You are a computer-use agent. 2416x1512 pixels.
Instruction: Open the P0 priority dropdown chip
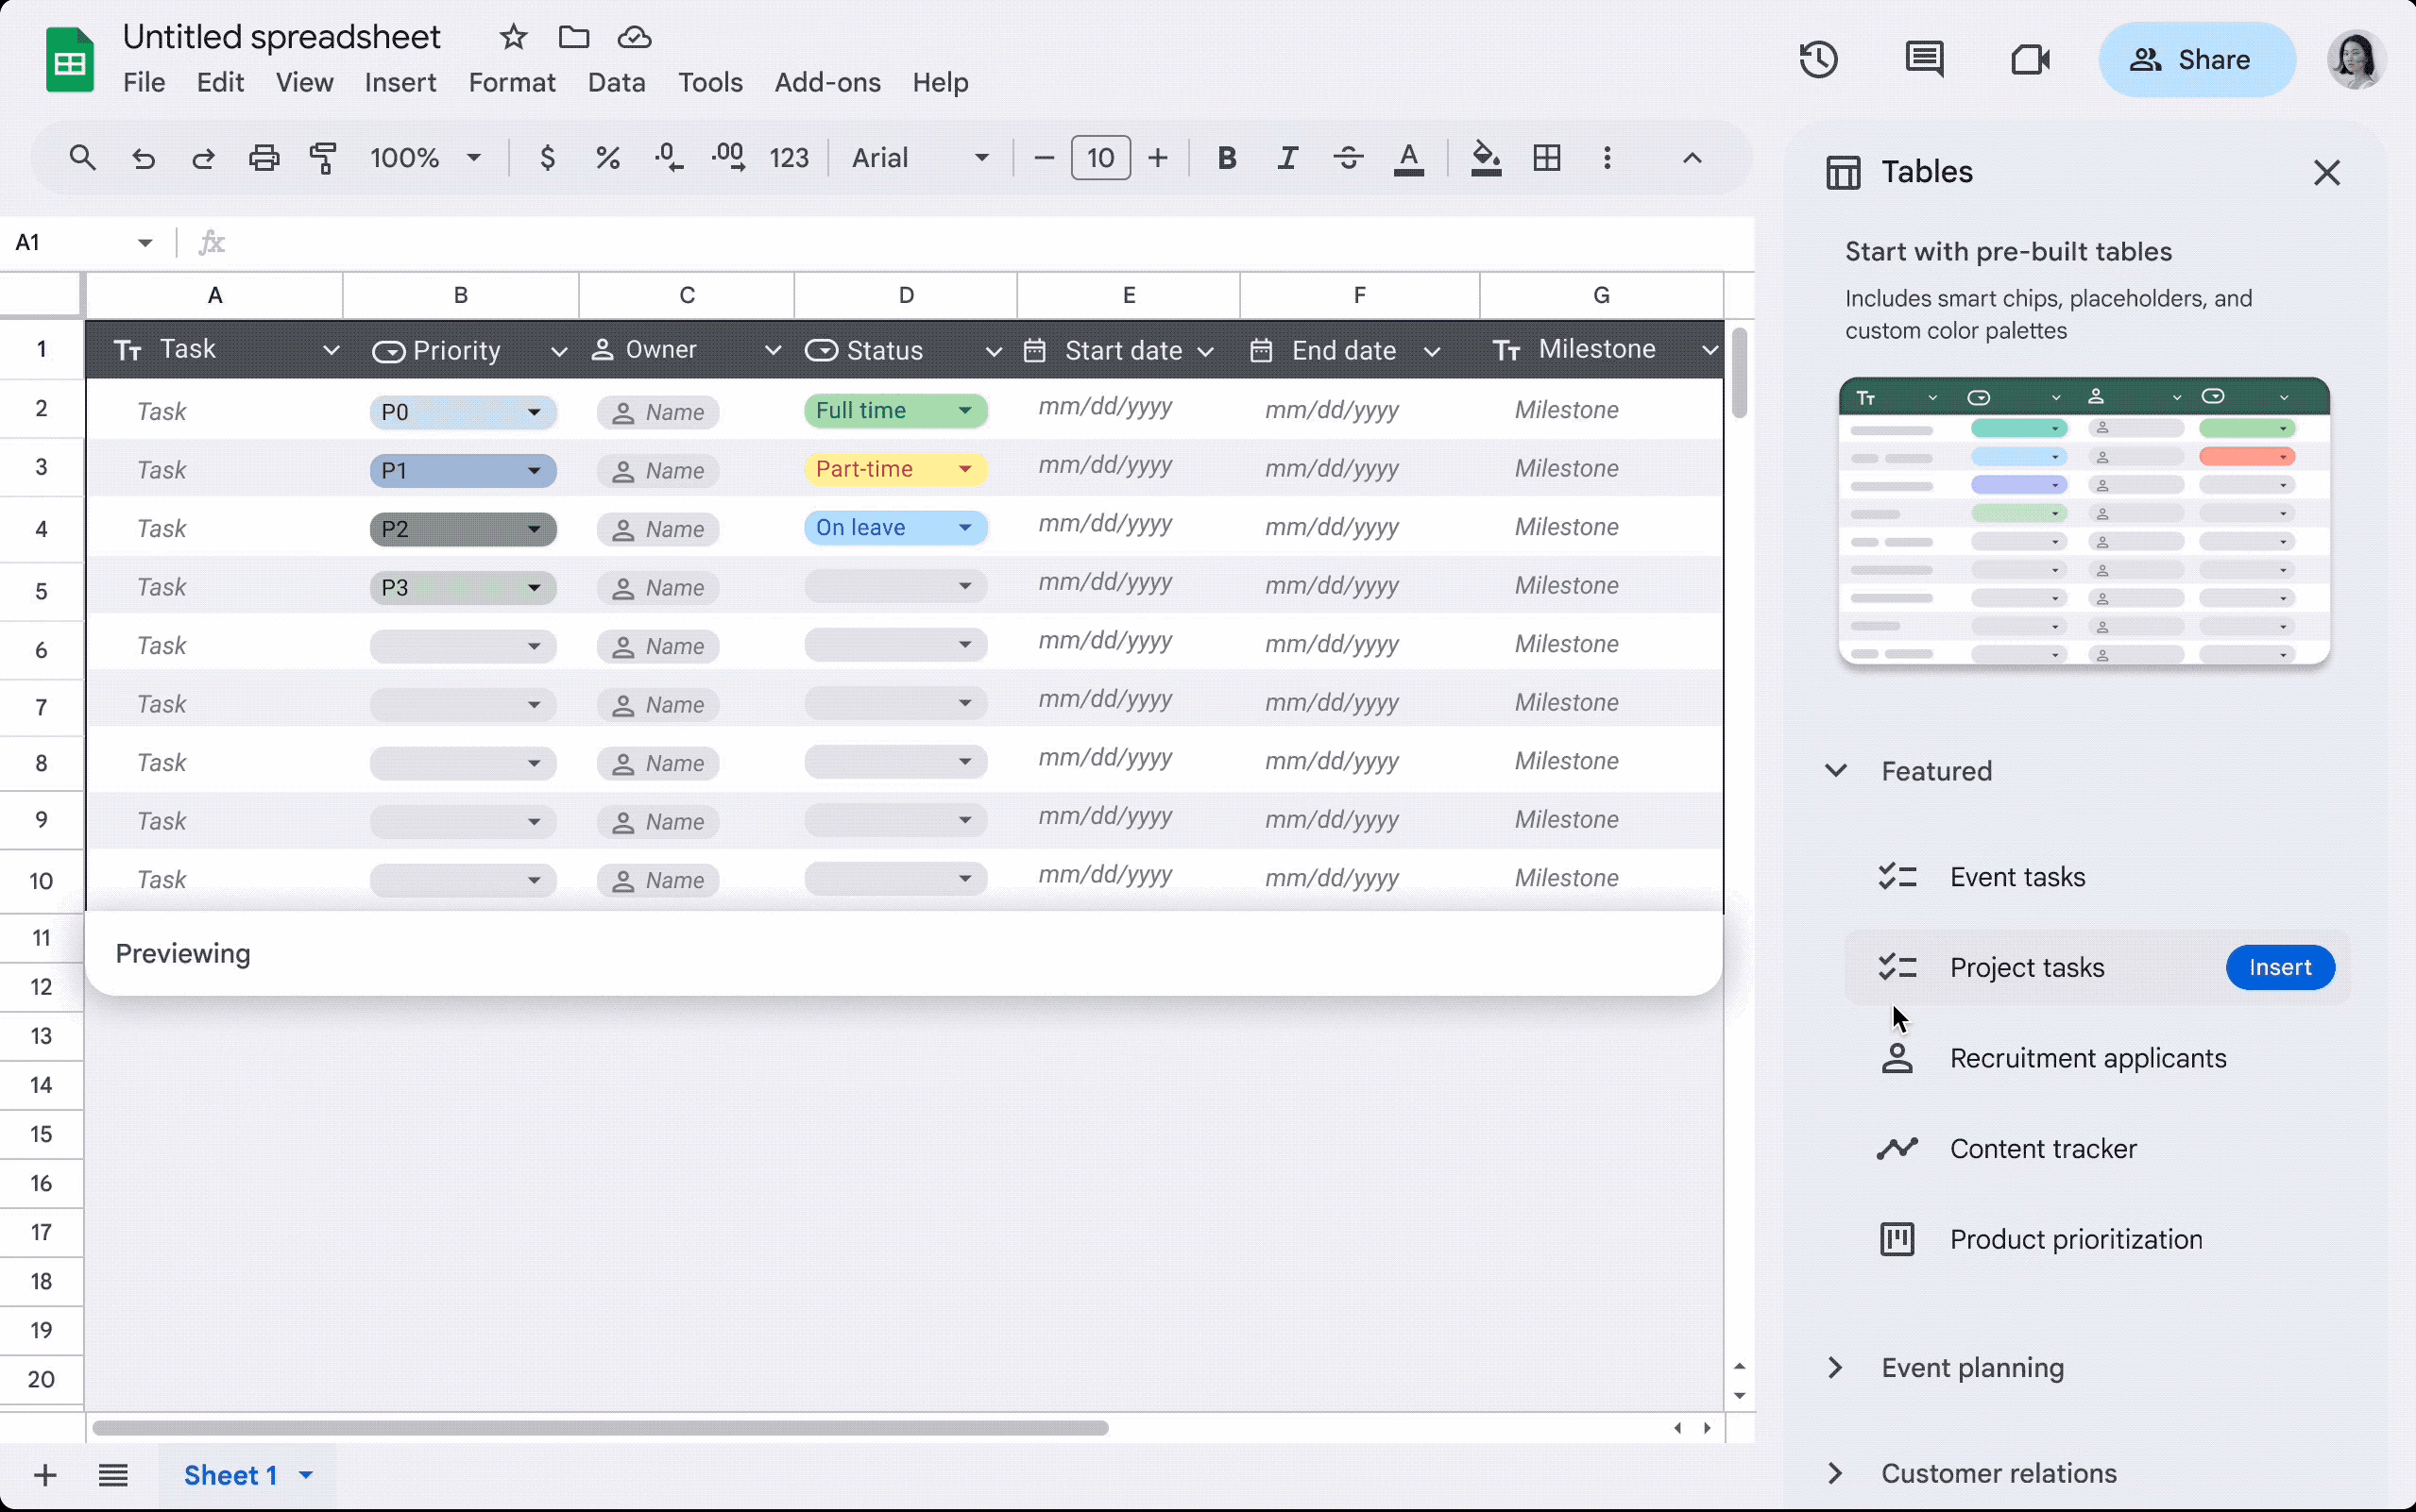click(x=463, y=412)
